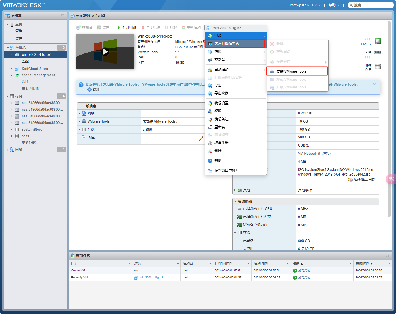Open win-2008-o11g-b2 link in tasks
396x314 pixels.
tap(151, 278)
